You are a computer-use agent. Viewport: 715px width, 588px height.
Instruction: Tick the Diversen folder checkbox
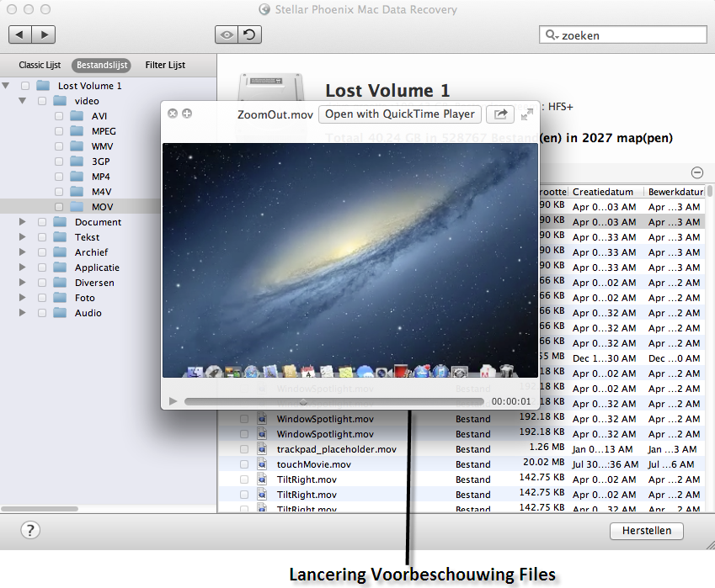click(42, 283)
